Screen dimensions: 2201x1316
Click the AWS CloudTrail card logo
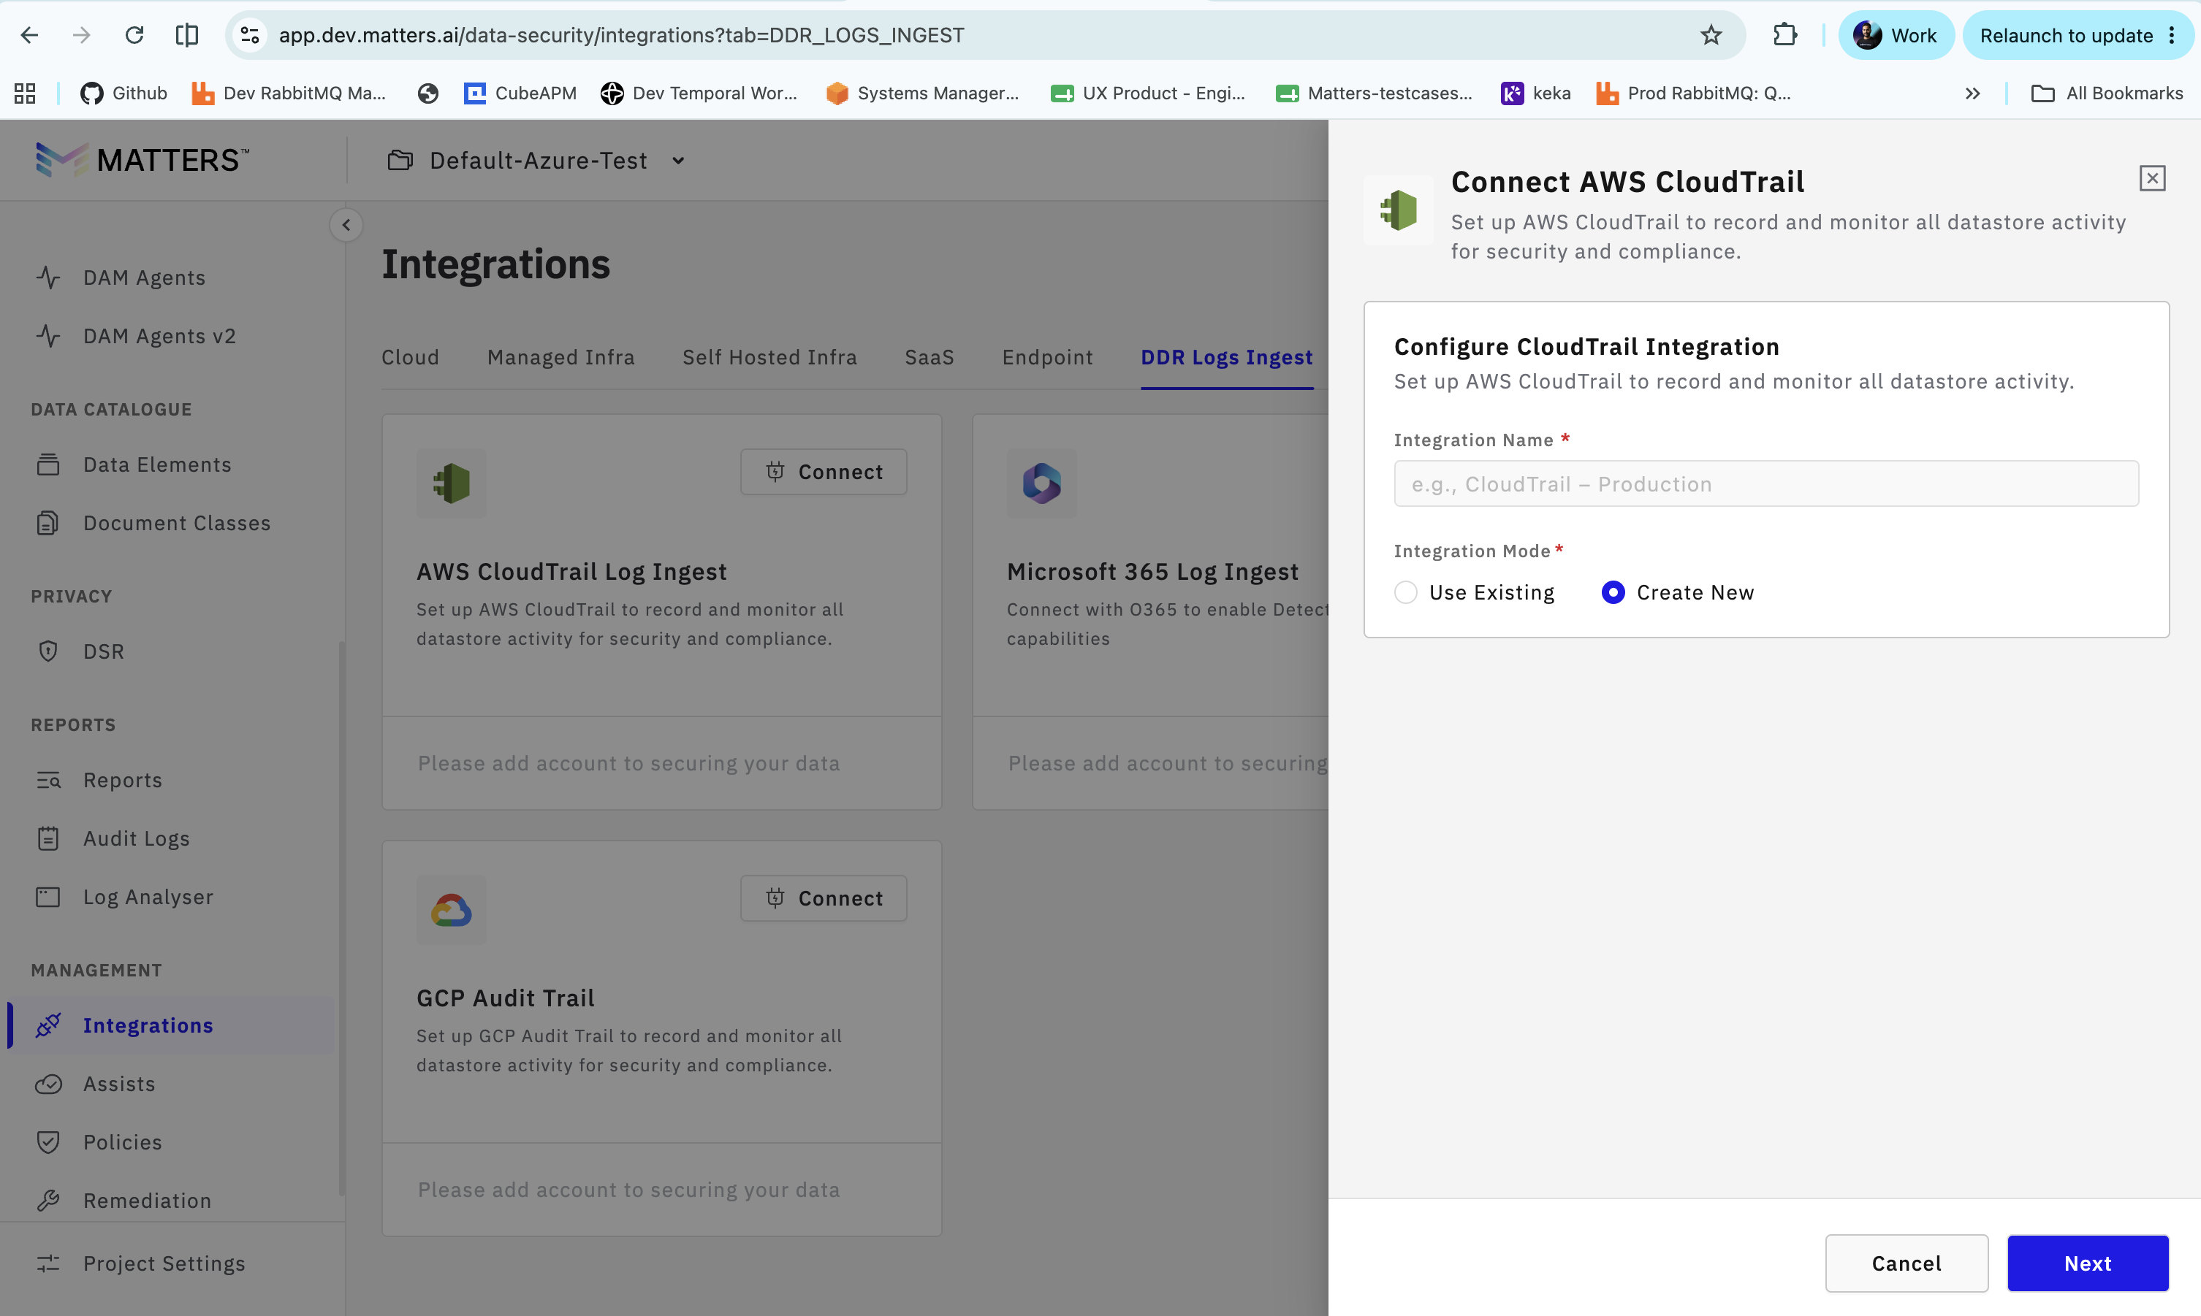click(x=452, y=484)
